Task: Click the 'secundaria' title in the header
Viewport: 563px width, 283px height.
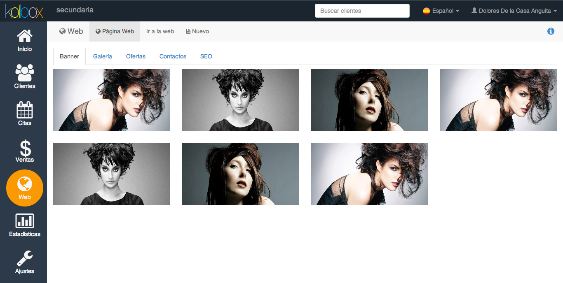Action: pos(75,10)
